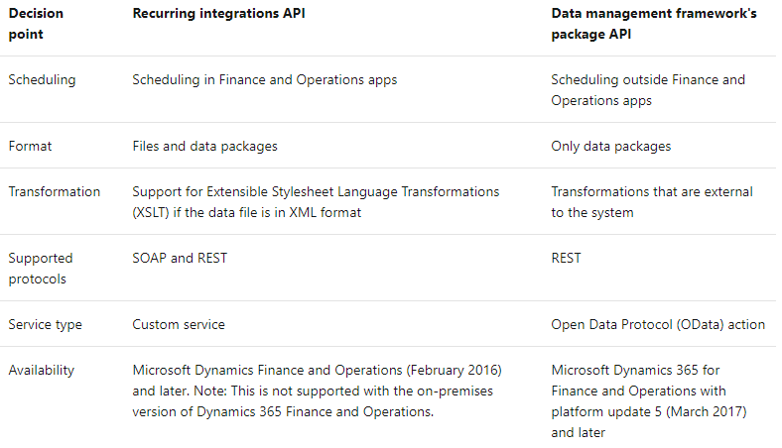Click the 'Service type' row label
Screen dimensions: 782x448
click(45, 324)
